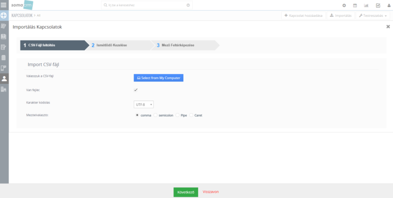Viewport: 393px width, 198px height.
Task: Click the search options icon inside search box
Action: tap(188, 5)
